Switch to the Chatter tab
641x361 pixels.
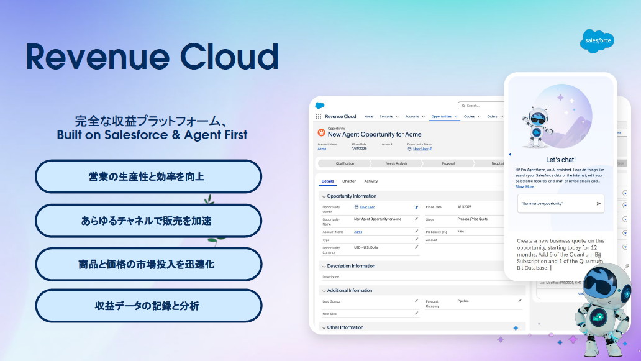[x=348, y=181]
